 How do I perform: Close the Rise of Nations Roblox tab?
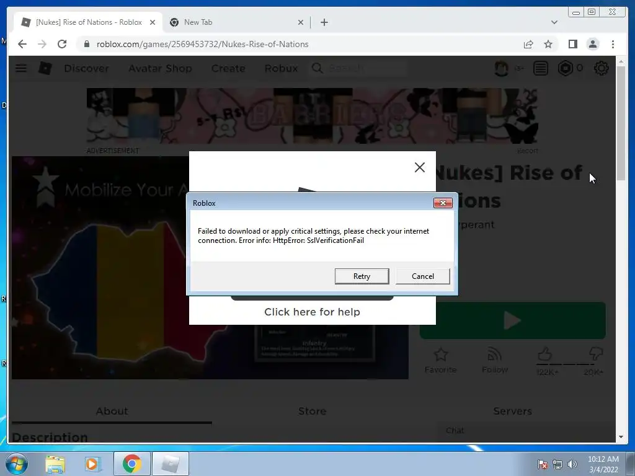coord(153,22)
